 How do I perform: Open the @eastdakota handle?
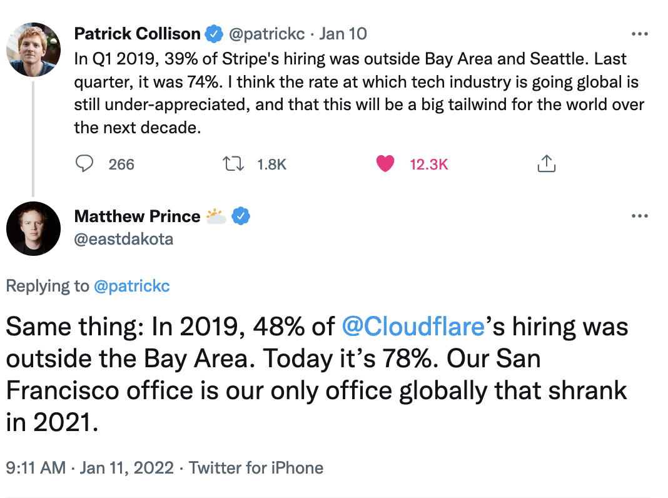123,239
